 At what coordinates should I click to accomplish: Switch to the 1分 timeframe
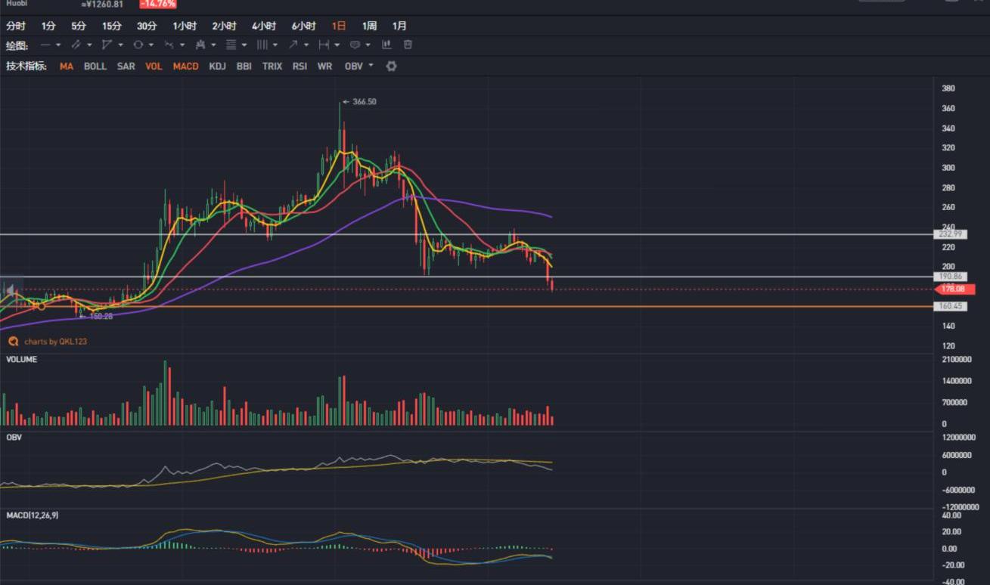[48, 26]
